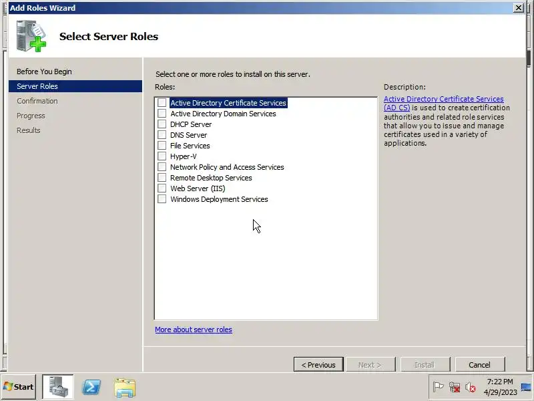The width and height of the screenshot is (534, 401).
Task: Click the Next button
Action: click(x=370, y=365)
